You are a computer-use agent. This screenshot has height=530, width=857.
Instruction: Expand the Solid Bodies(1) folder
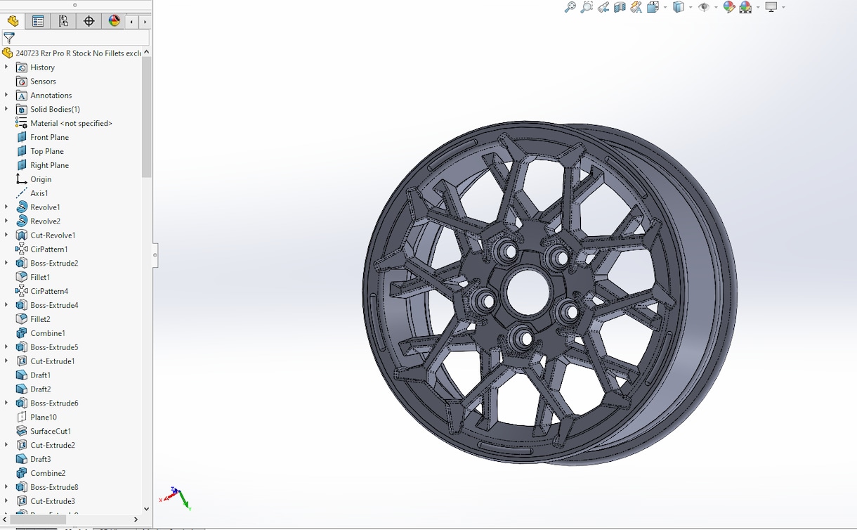[x=6, y=109]
